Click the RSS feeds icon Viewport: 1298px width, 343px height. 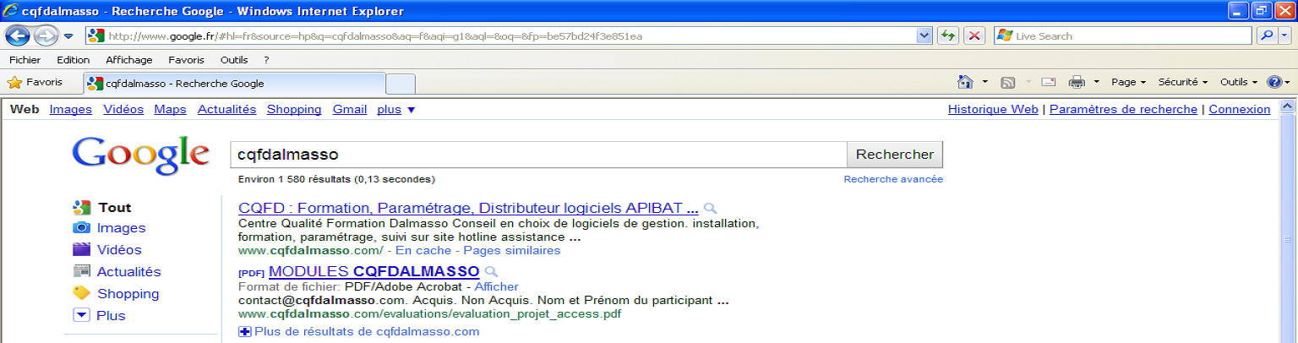click(1008, 82)
